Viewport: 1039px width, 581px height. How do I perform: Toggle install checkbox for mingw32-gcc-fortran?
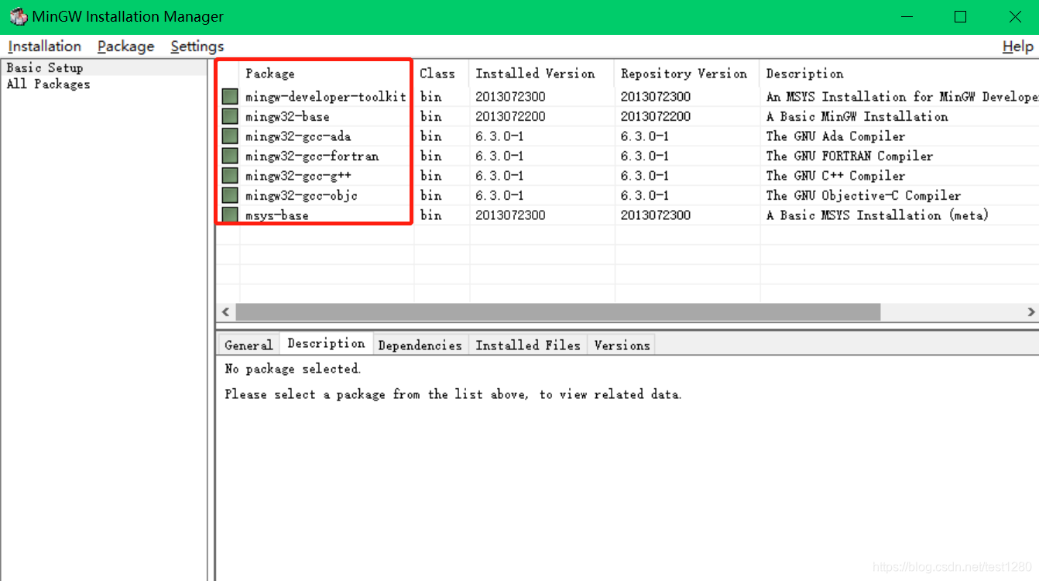pos(230,156)
